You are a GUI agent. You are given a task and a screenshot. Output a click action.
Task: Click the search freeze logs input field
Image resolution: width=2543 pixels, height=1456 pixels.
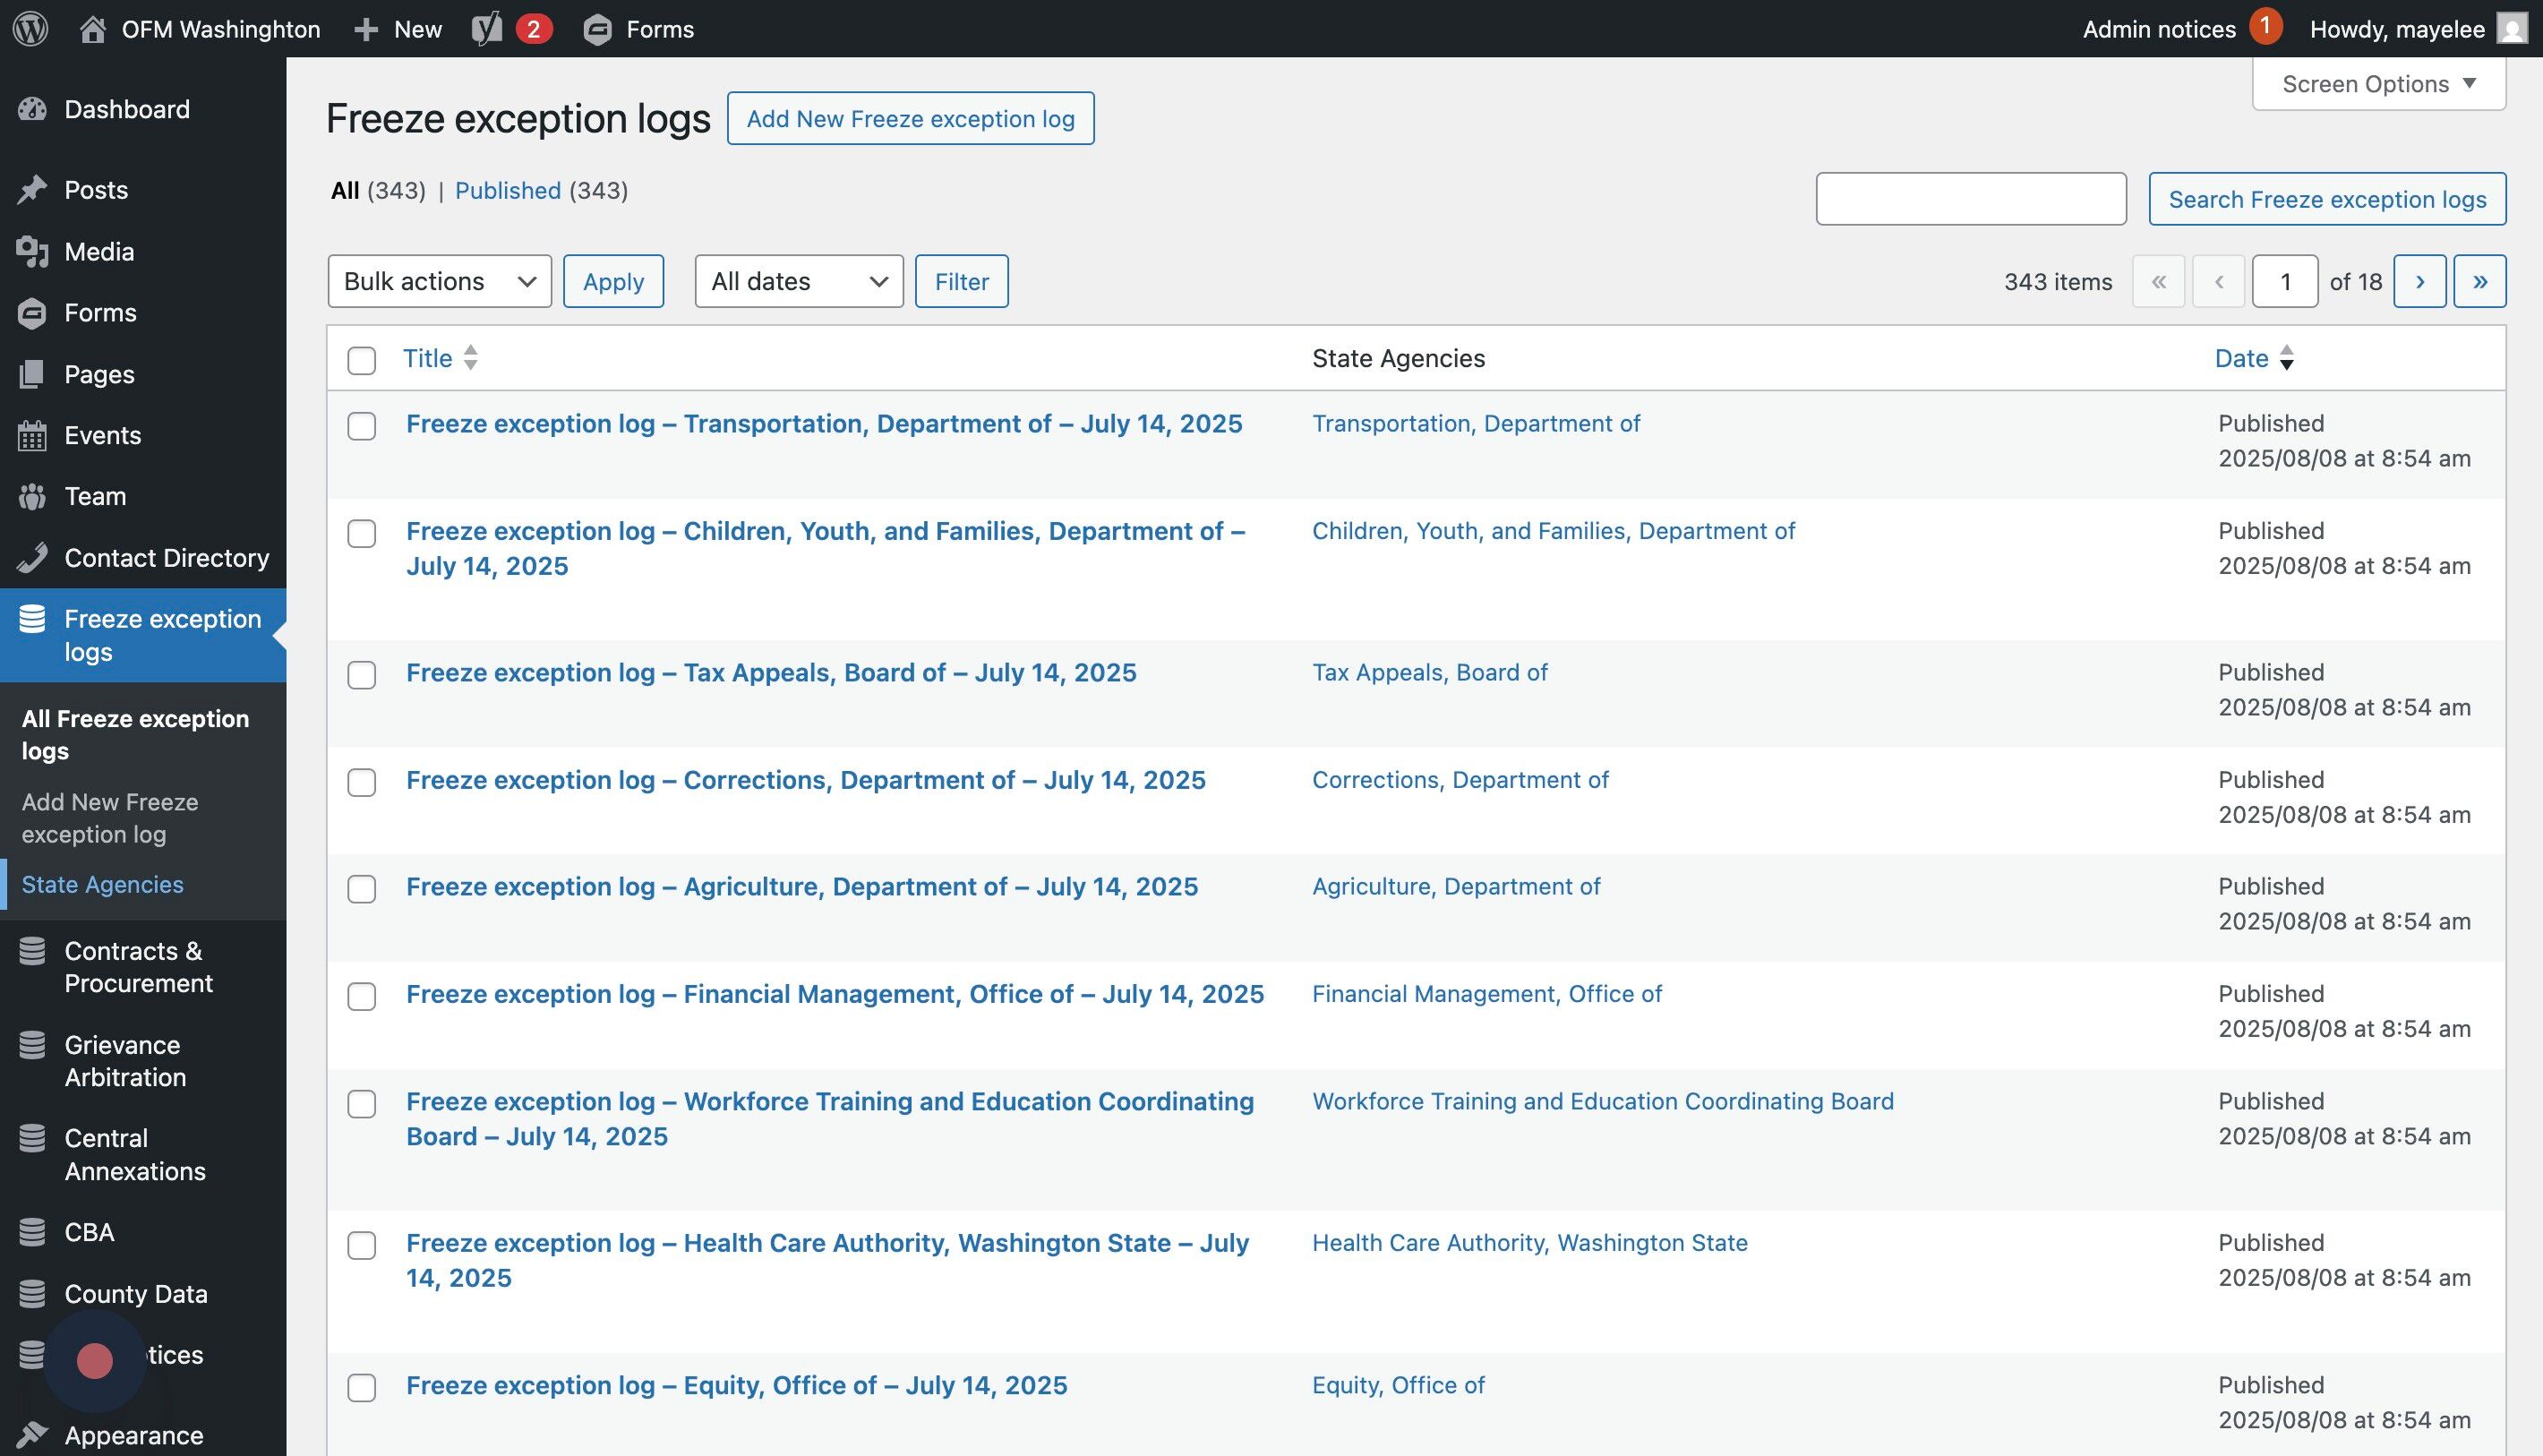point(1970,199)
